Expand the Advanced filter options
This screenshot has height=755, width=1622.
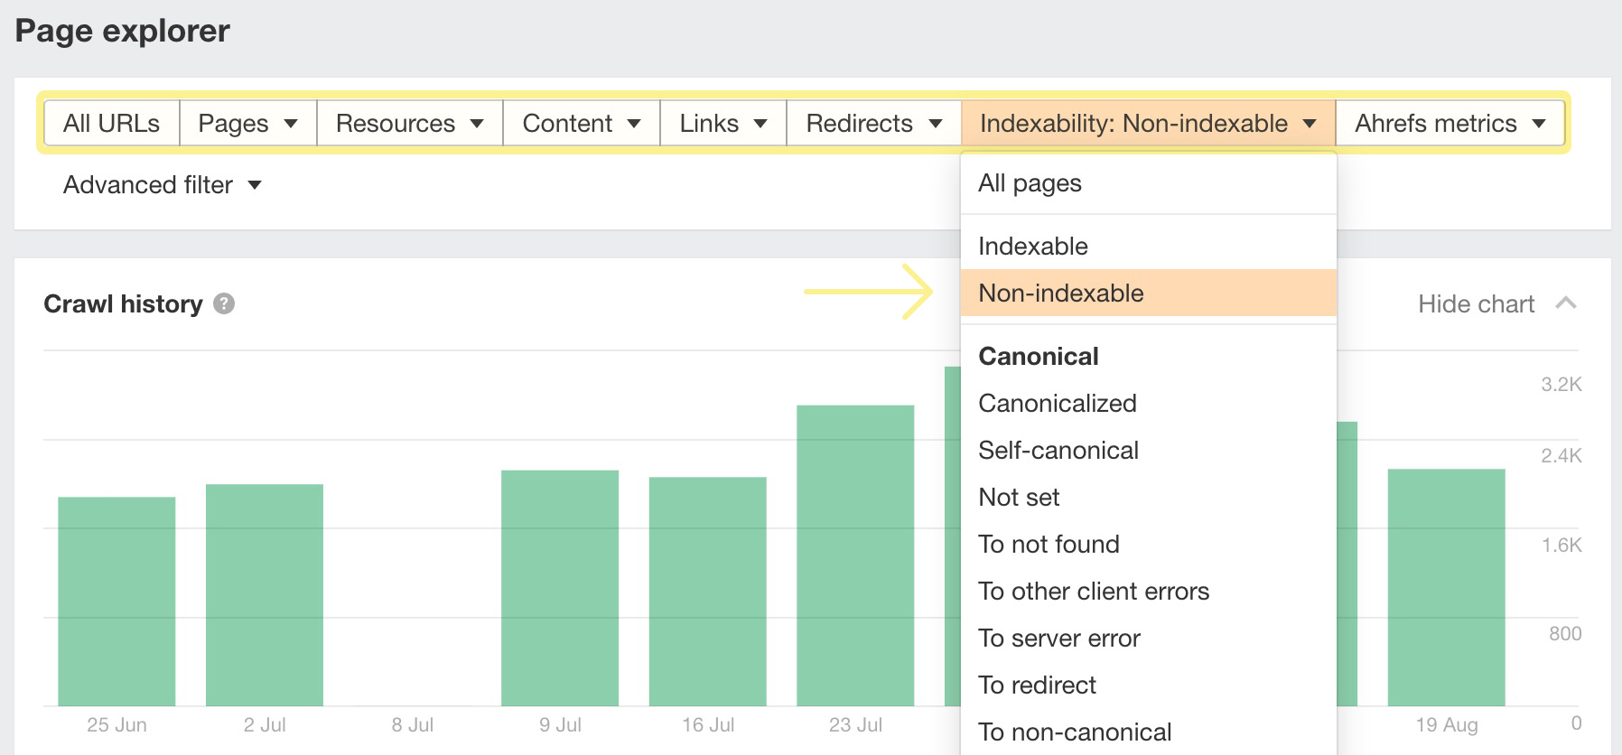[x=162, y=185]
